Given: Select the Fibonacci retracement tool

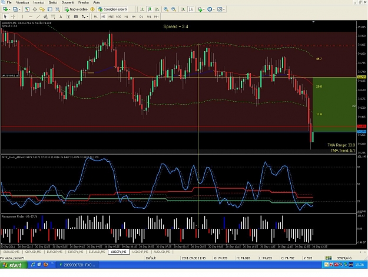Looking at the screenshot, I should 53,16.
